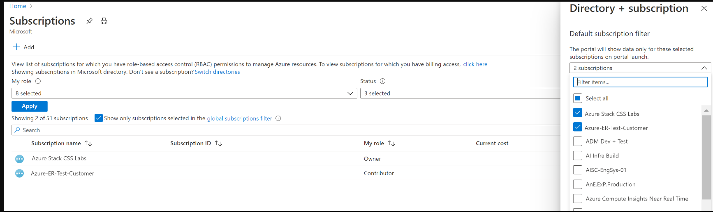
Task: Collapse the 2 subscriptions dropdown
Action: [x=640, y=68]
